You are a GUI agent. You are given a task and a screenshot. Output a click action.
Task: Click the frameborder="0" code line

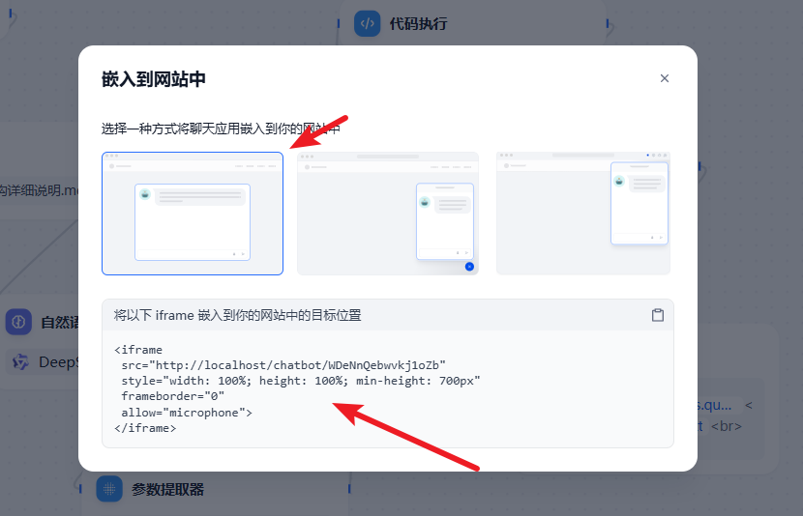(x=172, y=396)
